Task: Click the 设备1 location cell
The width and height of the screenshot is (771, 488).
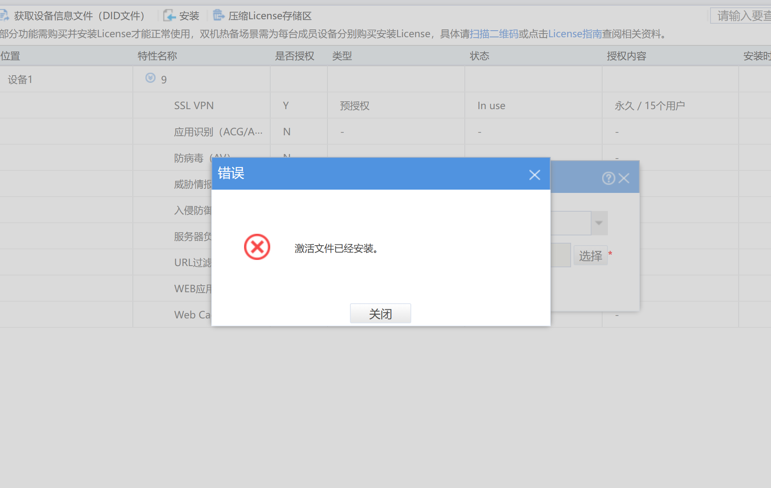Action: [x=20, y=80]
